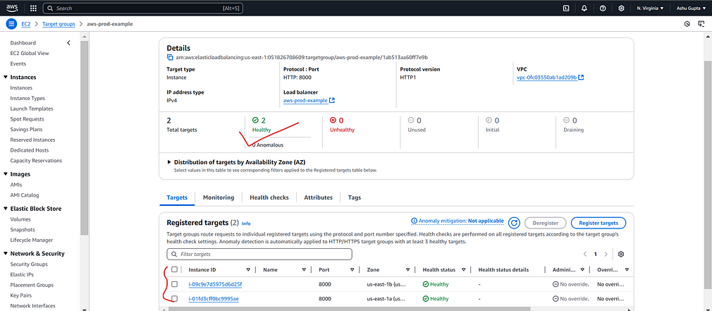Click the screen share icon at top right
This screenshot has height=311, width=712.
[x=701, y=23]
